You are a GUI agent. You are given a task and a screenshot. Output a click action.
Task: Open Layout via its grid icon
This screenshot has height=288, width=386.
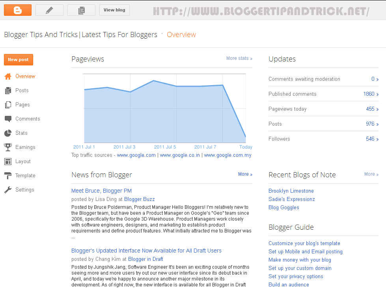(8, 161)
